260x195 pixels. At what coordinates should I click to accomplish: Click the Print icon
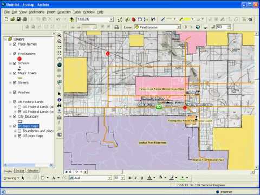(25, 19)
